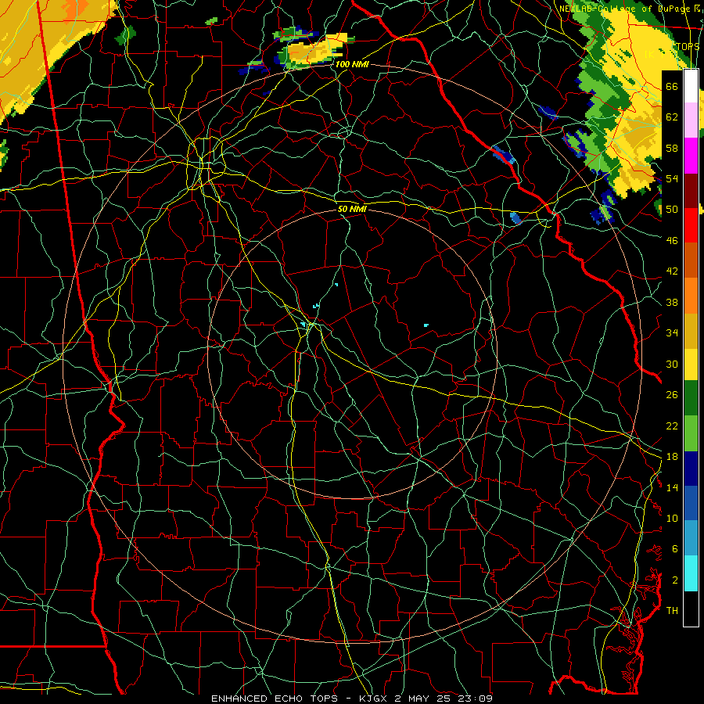Select the 54 legend value label
The width and height of the screenshot is (704, 704).
[672, 178]
